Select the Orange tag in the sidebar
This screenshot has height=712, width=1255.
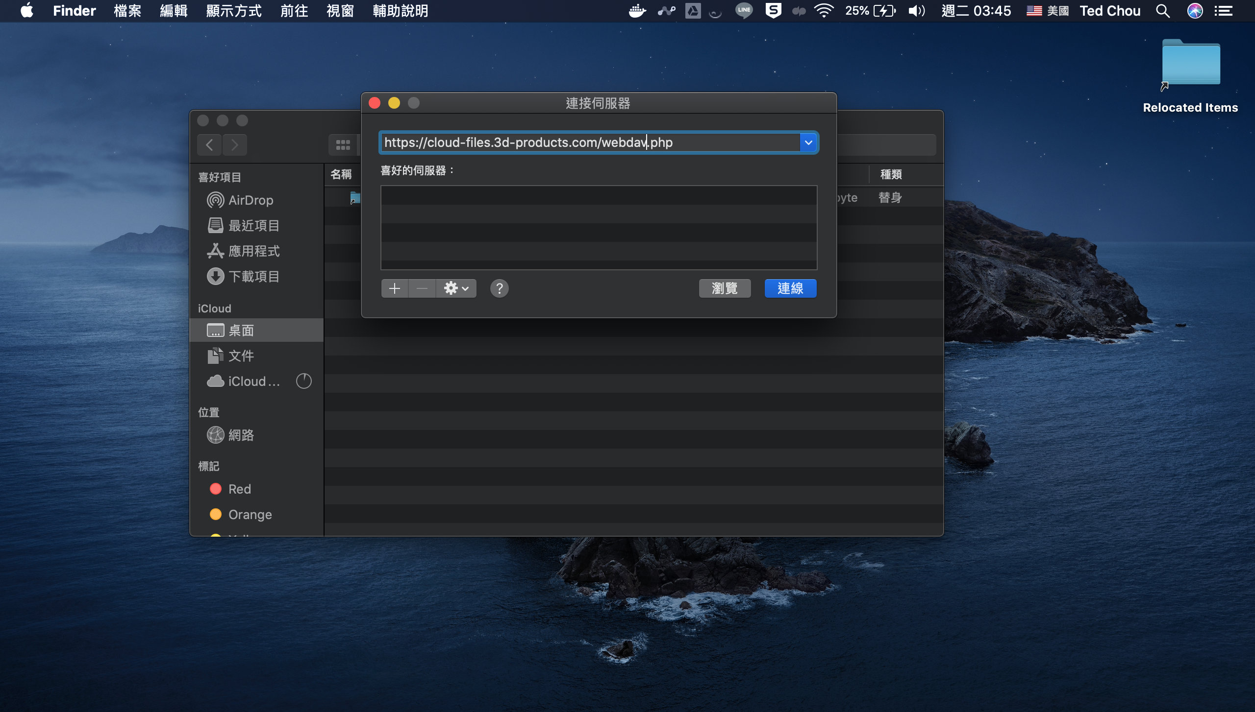[250, 515]
